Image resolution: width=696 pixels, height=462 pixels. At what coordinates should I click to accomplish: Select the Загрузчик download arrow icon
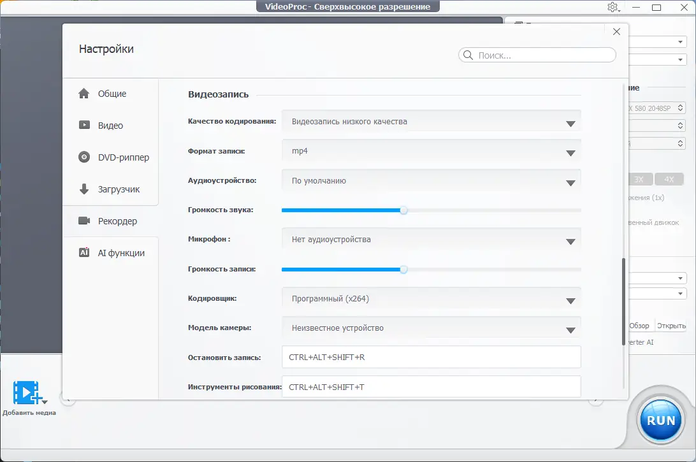[83, 189]
